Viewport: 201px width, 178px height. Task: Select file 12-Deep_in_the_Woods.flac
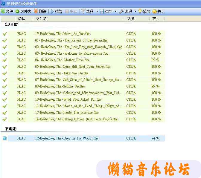coord(67,138)
